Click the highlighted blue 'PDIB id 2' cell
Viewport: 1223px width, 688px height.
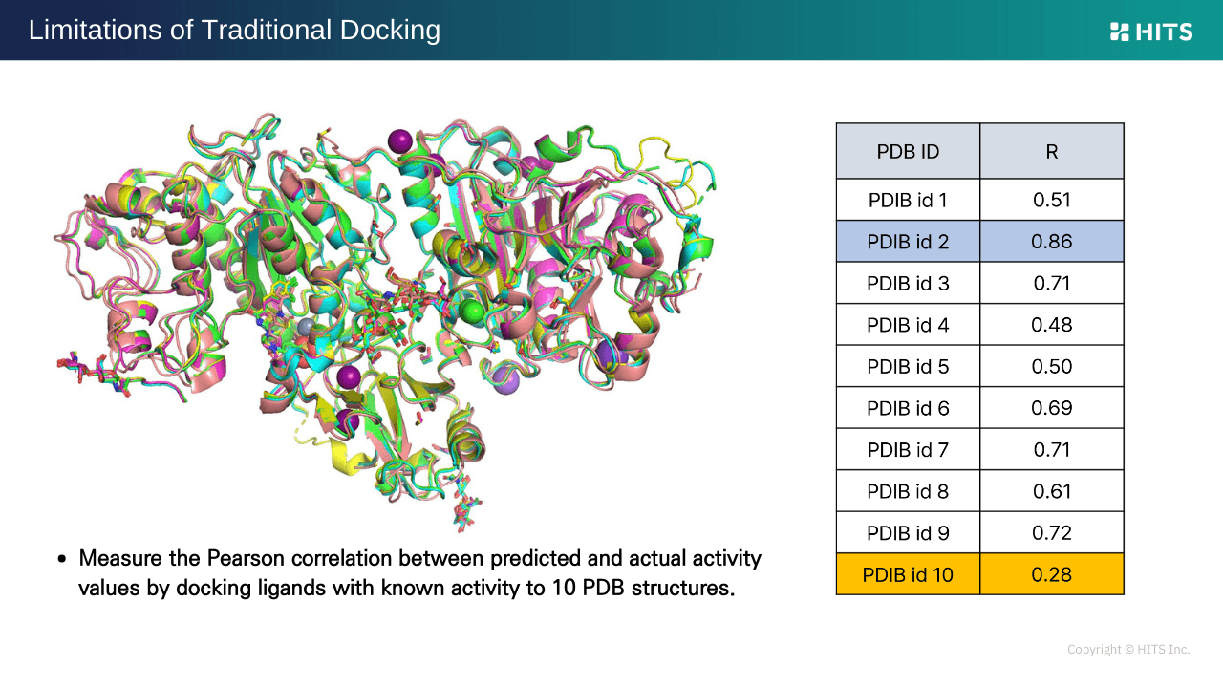[908, 242]
